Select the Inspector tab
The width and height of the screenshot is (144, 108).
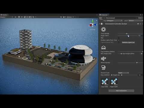click(x=103, y=15)
